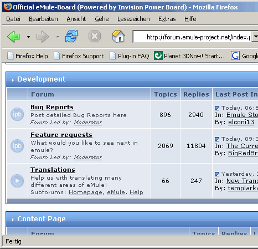The height and width of the screenshot is (249, 258).
Task: Open the Datei menu
Action: pyautogui.click(x=13, y=19)
